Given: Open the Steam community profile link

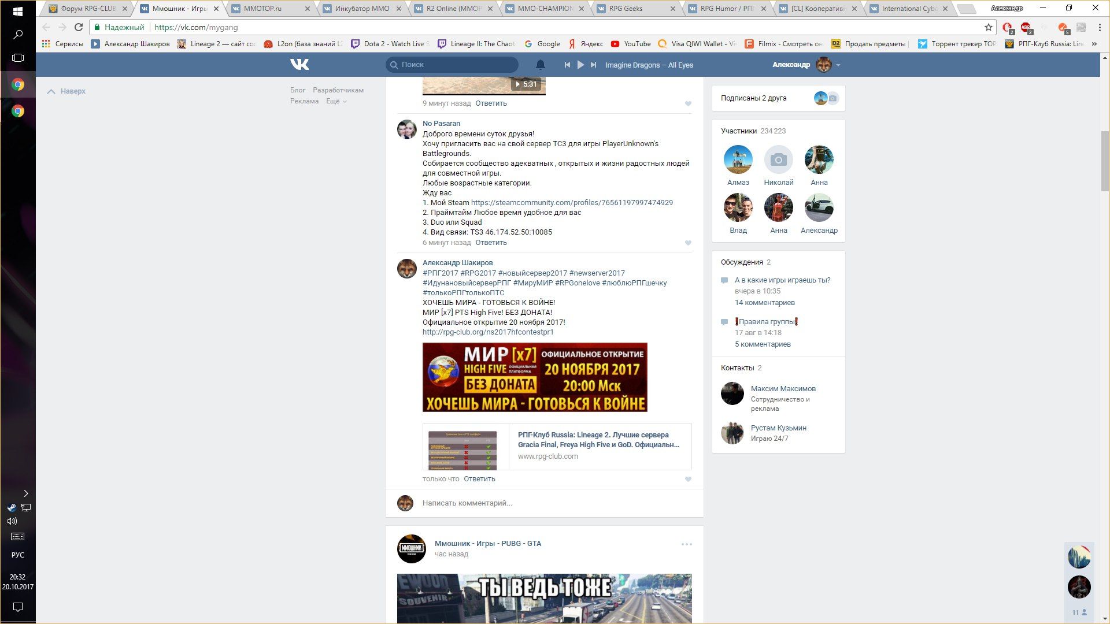Looking at the screenshot, I should coord(572,203).
